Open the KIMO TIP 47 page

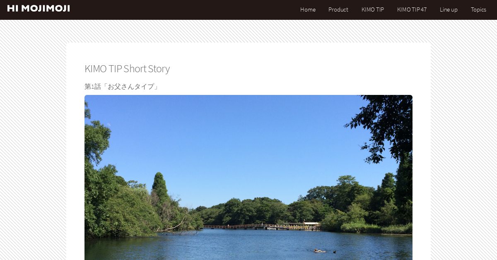click(412, 9)
